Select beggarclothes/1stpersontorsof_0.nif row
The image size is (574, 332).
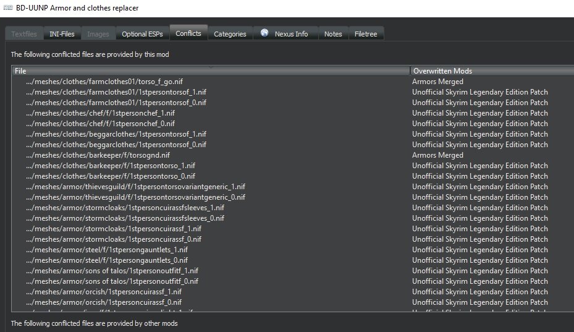(x=292, y=145)
